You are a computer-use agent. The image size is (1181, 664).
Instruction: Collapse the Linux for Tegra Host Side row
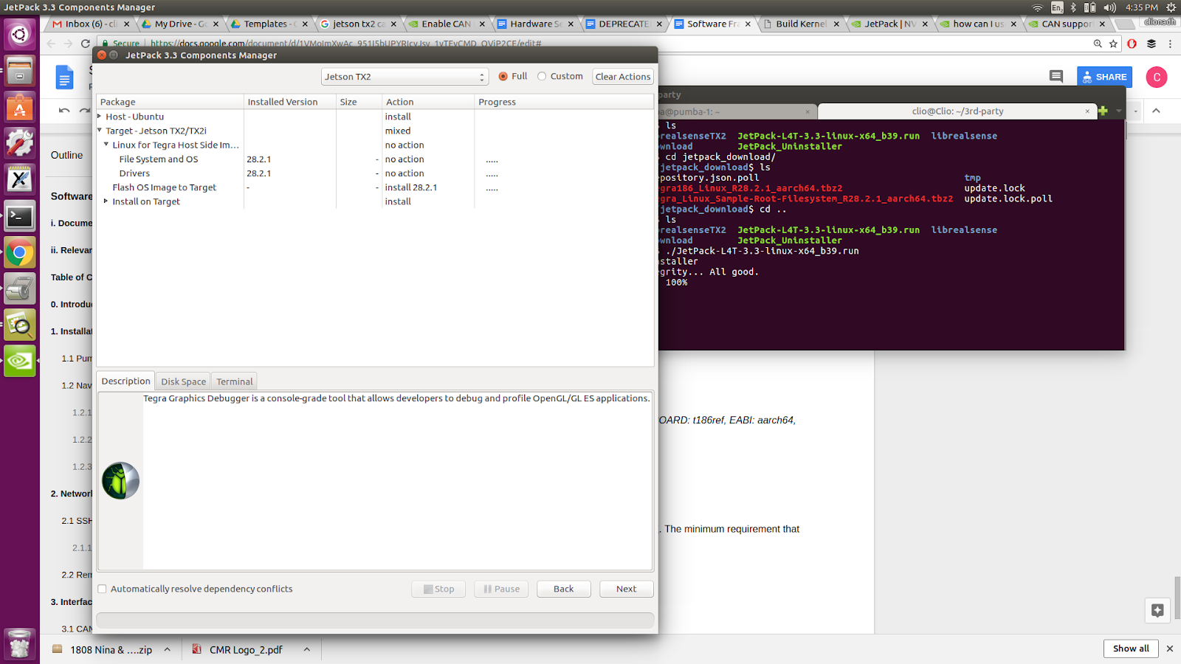(106, 145)
